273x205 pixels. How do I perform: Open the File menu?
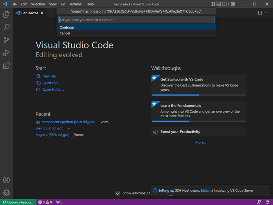[14, 4]
